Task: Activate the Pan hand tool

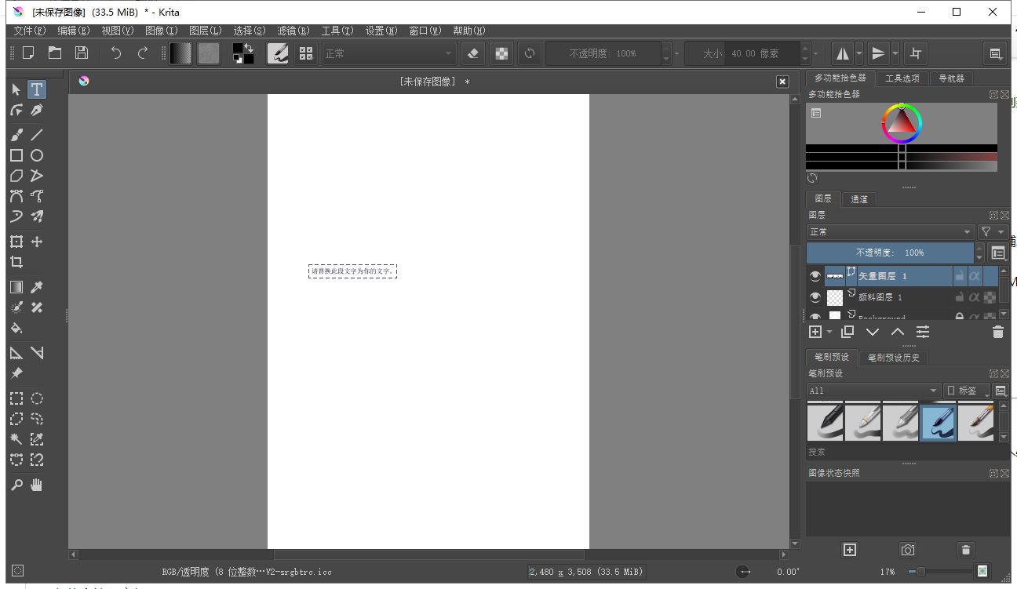Action: point(37,485)
